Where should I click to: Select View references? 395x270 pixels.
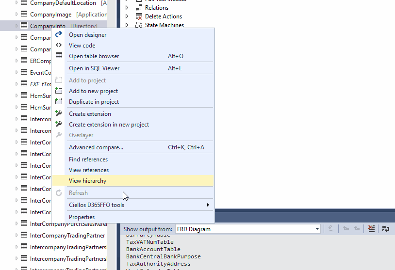(x=133, y=170)
